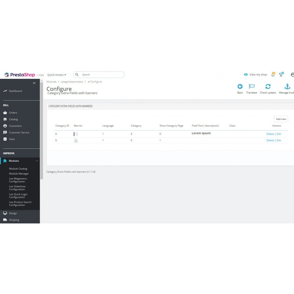This screenshot has height=294, width=294.
Task: Open the Quick Access dropdown
Action: point(57,75)
